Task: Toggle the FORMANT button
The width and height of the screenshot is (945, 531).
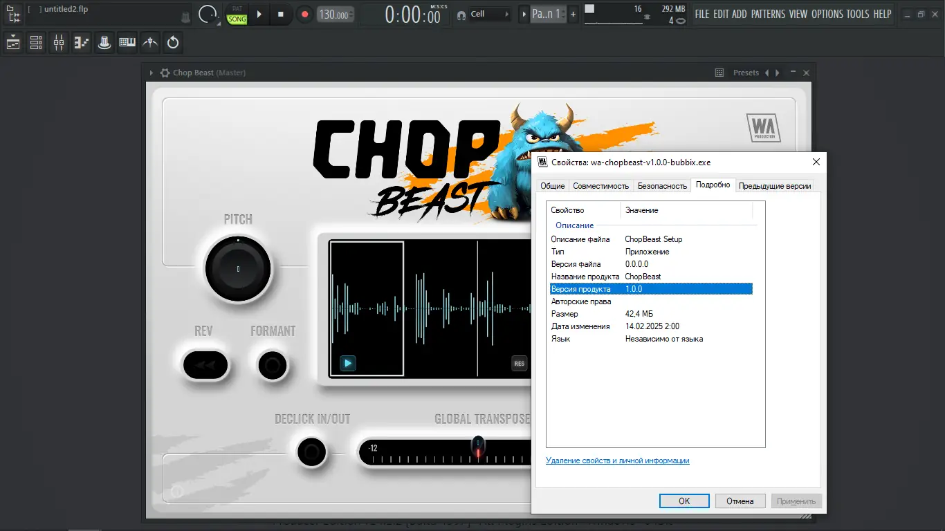Action: tap(273, 365)
